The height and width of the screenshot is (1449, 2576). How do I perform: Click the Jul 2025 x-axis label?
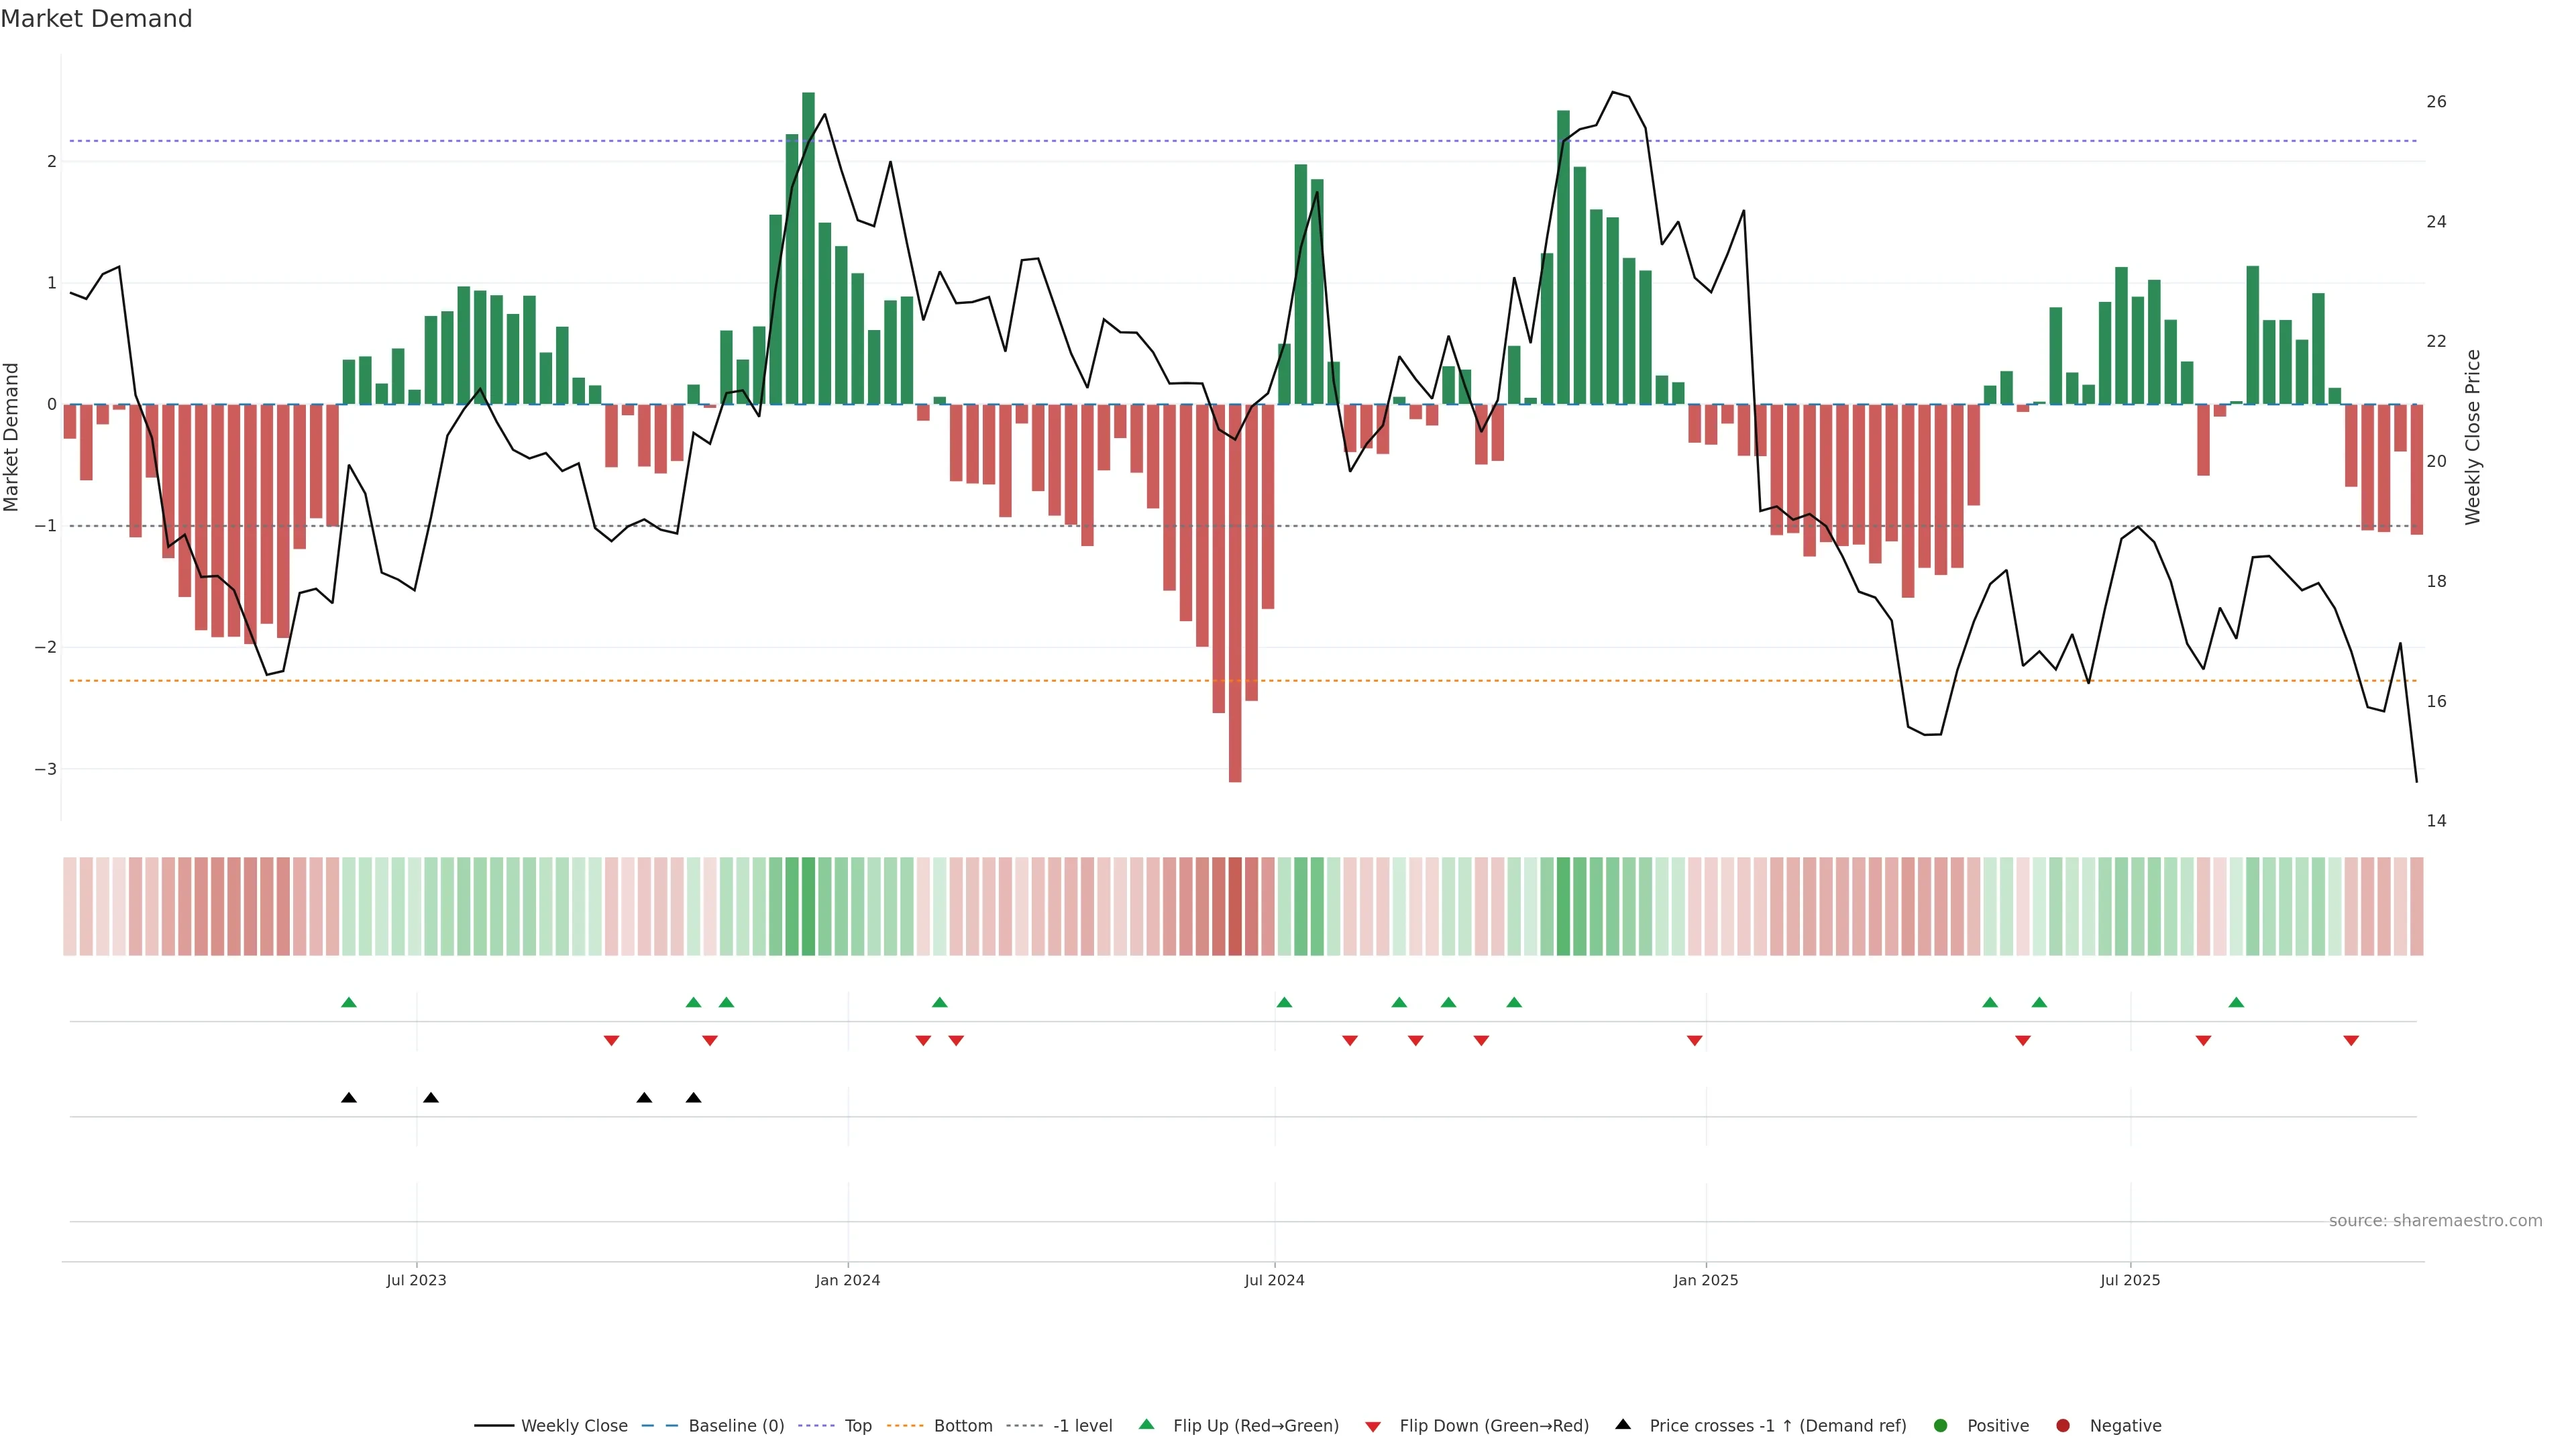coord(2130,1280)
